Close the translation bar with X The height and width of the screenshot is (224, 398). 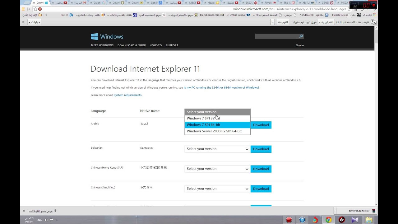tap(23, 22)
